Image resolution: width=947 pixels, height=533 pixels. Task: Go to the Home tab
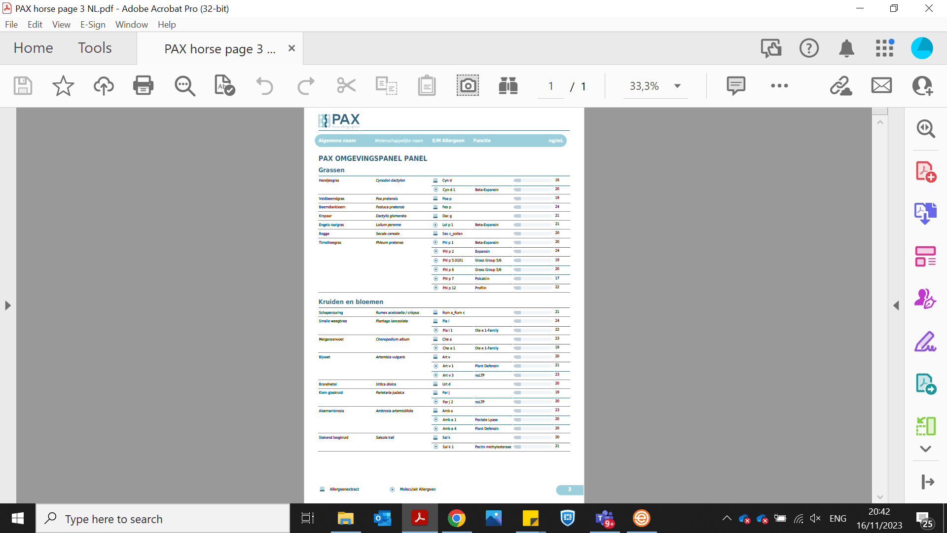33,48
